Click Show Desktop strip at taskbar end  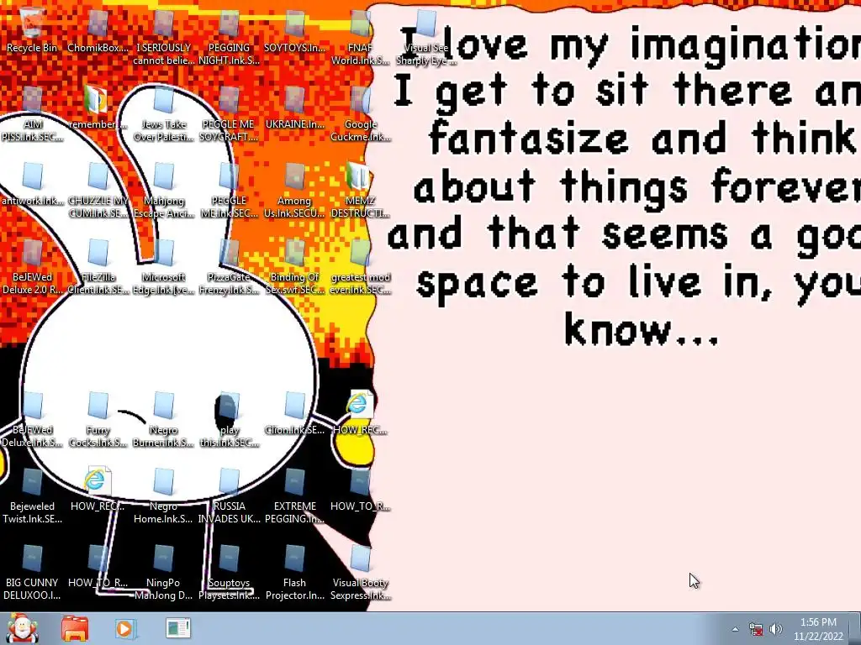click(x=855, y=628)
